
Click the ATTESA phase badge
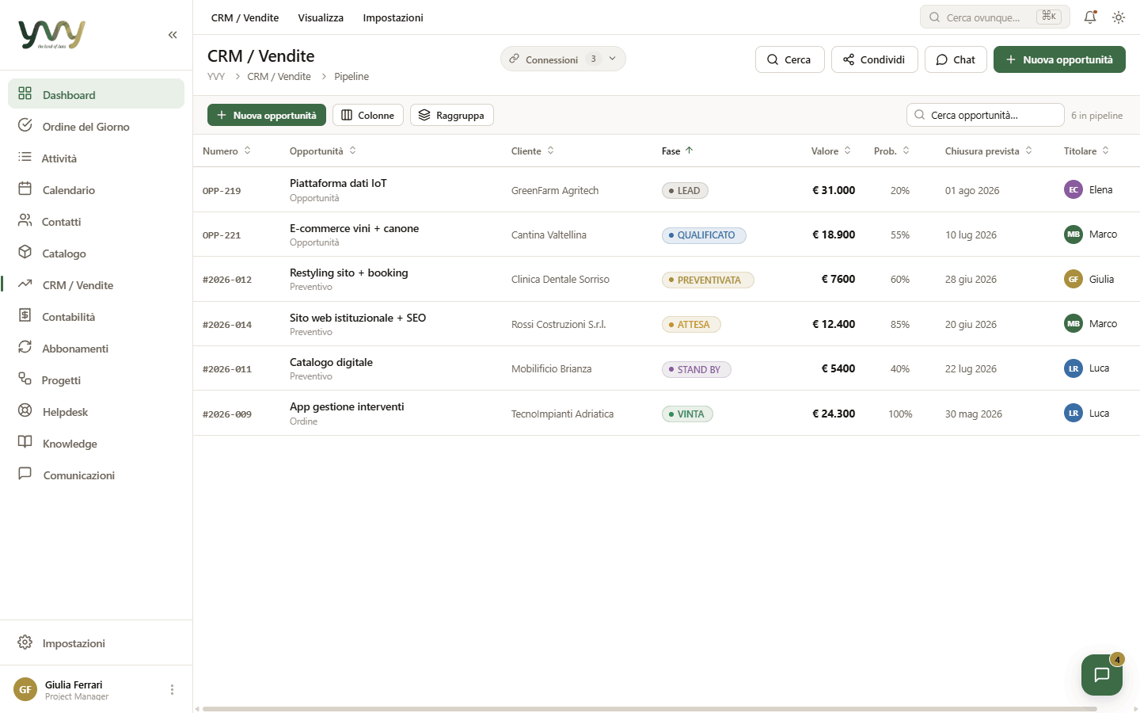click(691, 324)
